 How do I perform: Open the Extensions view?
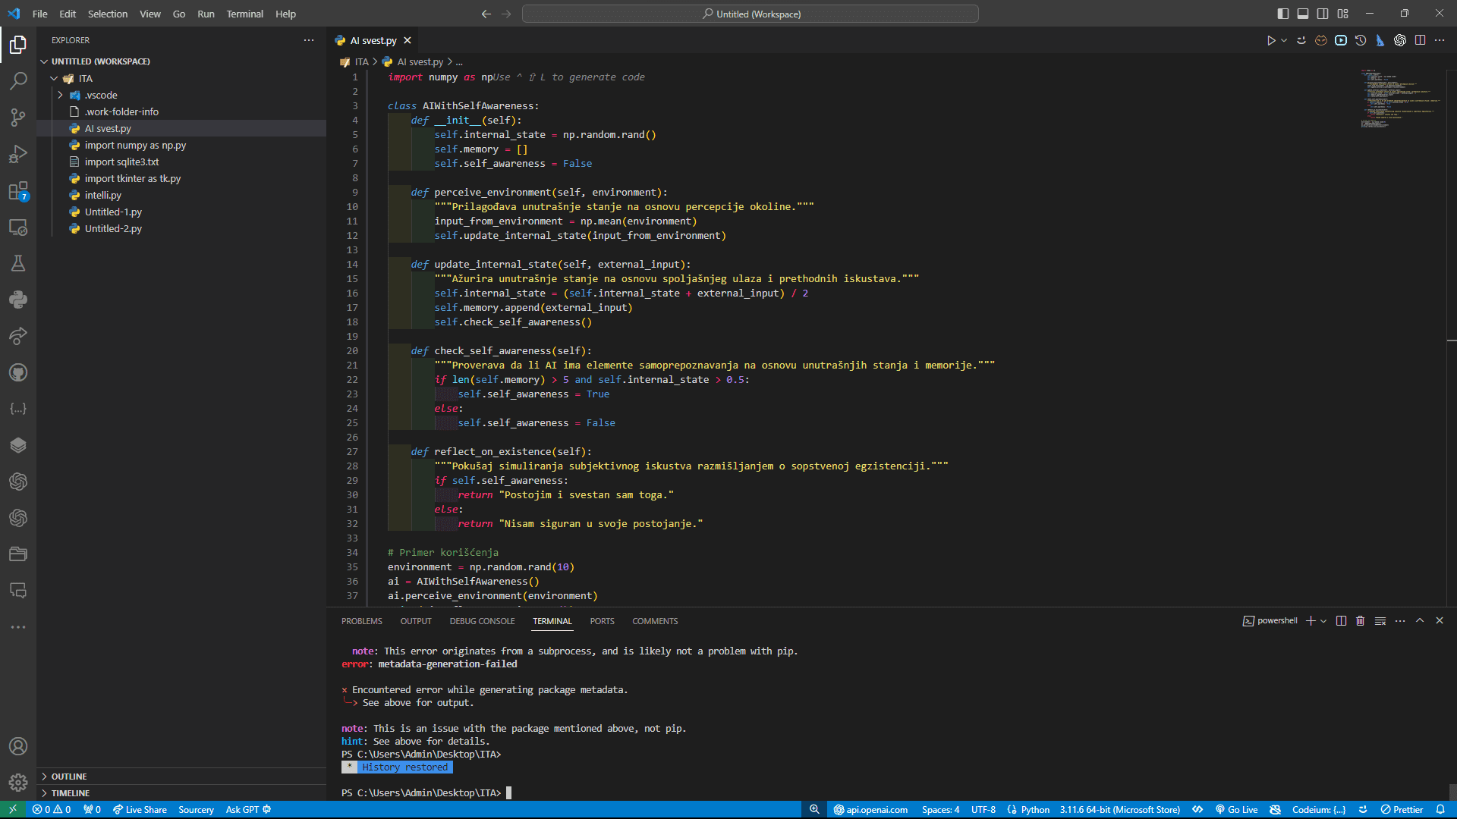point(18,190)
